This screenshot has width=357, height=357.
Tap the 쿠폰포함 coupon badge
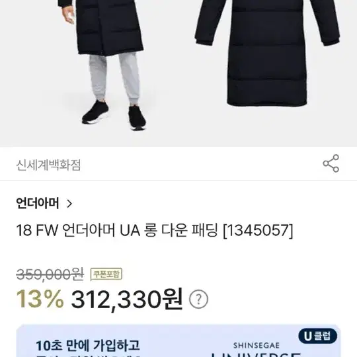click(x=106, y=274)
